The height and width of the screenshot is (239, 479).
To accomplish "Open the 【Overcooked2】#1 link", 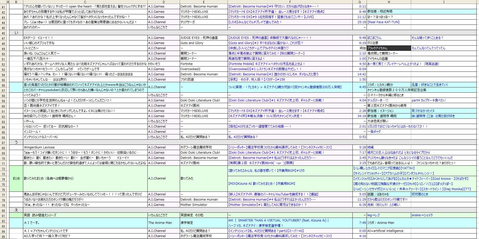I will 265,69.
